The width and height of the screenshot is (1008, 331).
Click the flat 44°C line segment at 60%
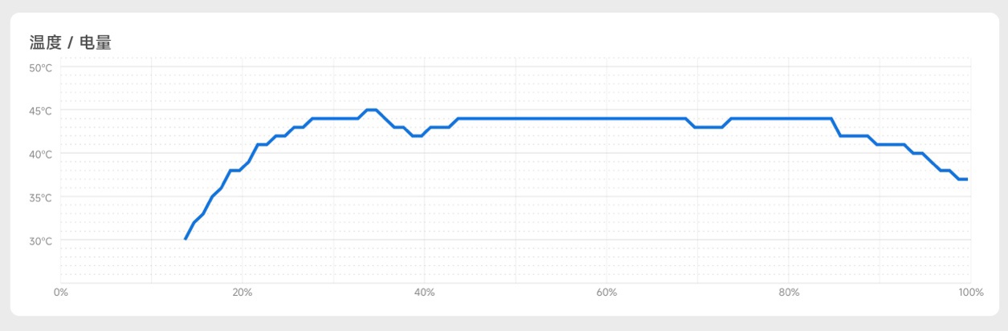click(x=606, y=119)
